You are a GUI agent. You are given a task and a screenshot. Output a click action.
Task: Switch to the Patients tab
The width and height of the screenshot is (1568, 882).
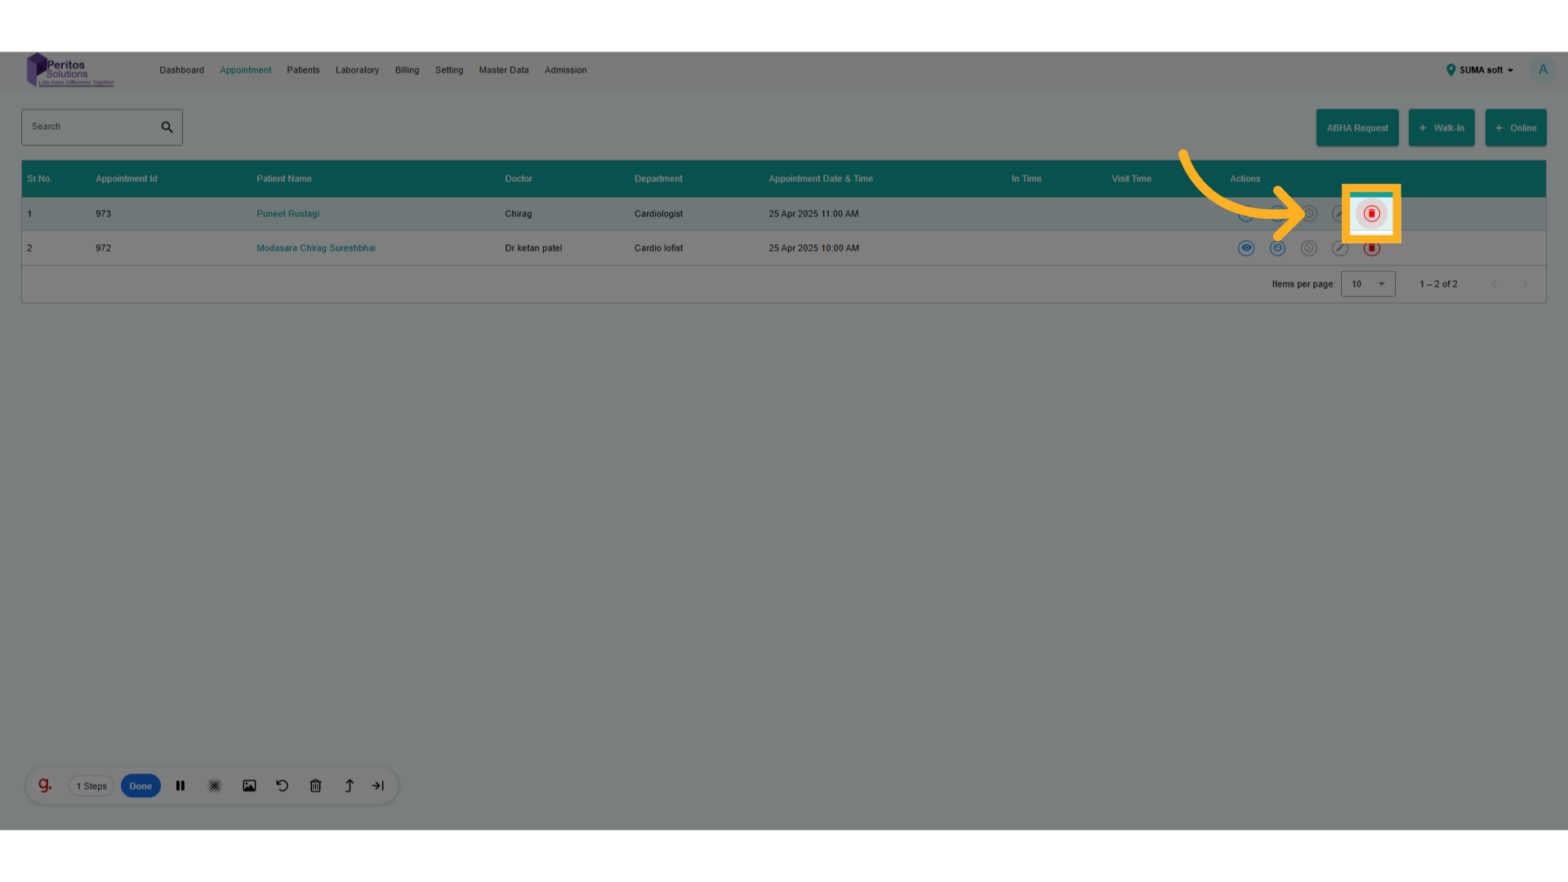pos(303,70)
